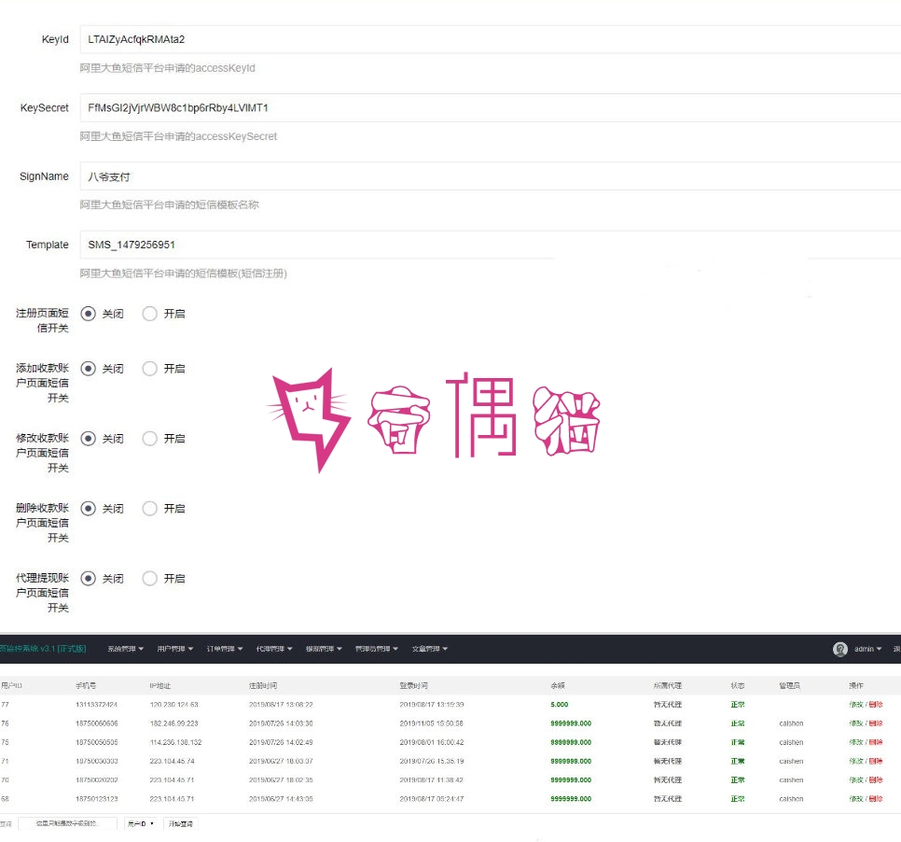
Task: Click the 注册时间 column header
Action: pyautogui.click(x=263, y=685)
